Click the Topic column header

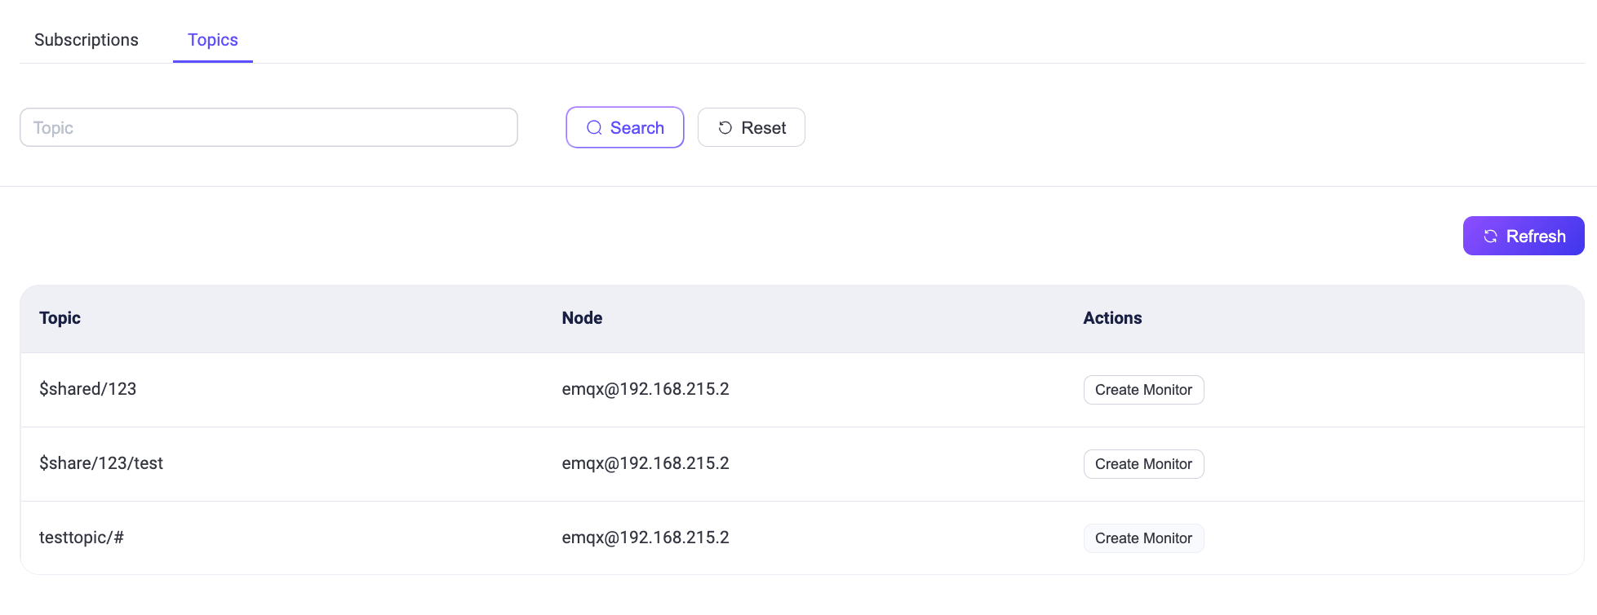60,318
